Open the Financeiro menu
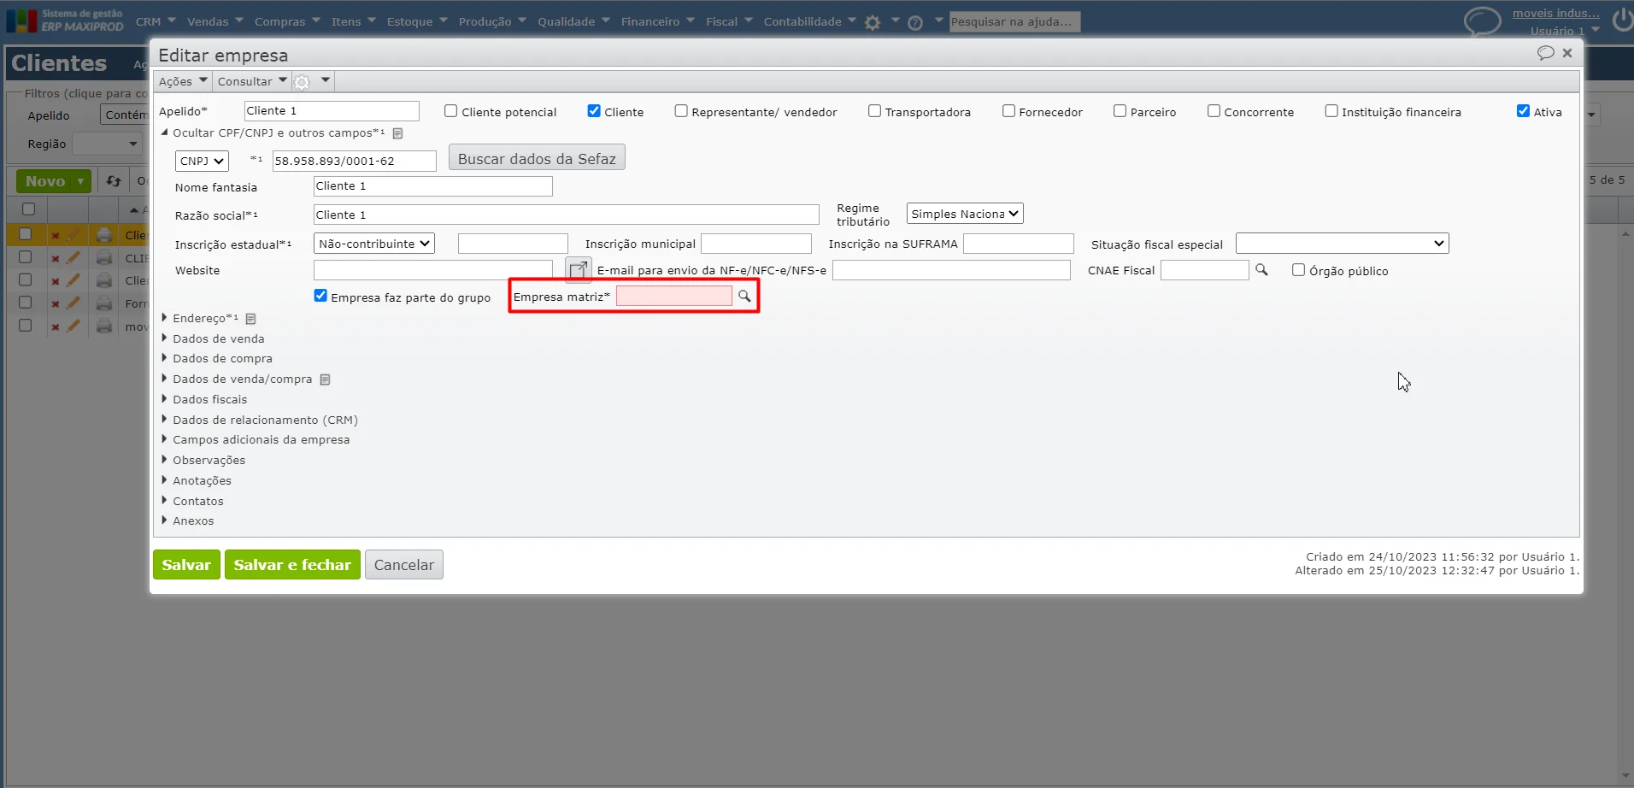Viewport: 1634px width, 788px height. point(658,21)
